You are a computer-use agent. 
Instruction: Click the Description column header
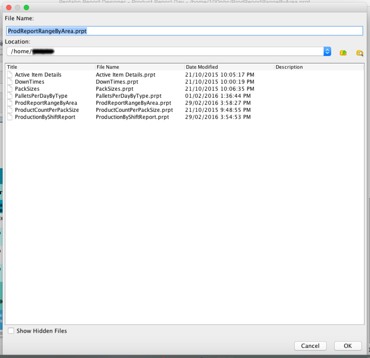point(319,67)
